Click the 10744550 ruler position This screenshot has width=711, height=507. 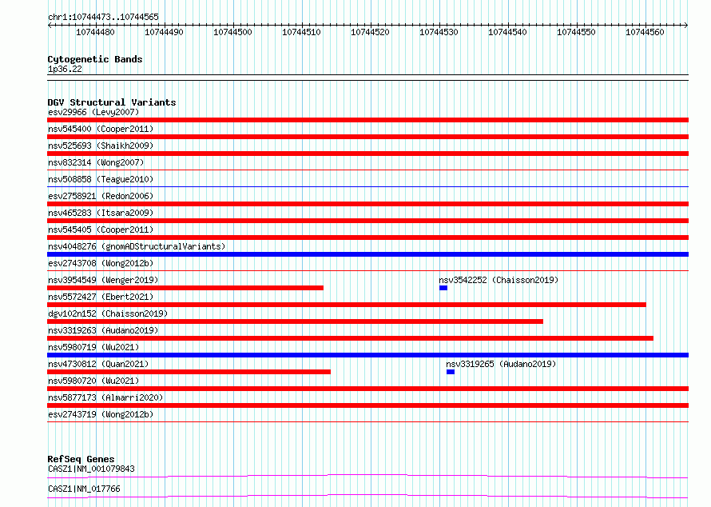576,32
